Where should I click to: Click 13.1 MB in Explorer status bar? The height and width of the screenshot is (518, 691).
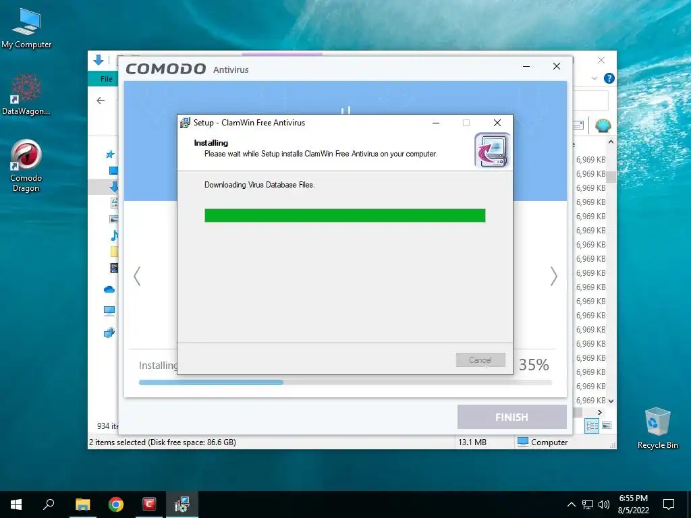point(472,442)
